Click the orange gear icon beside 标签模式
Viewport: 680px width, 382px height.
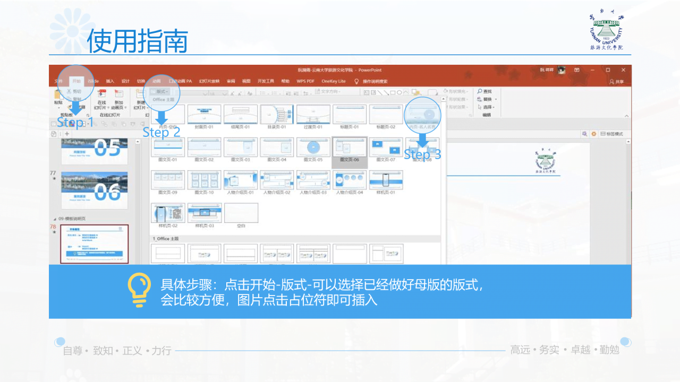click(x=594, y=134)
